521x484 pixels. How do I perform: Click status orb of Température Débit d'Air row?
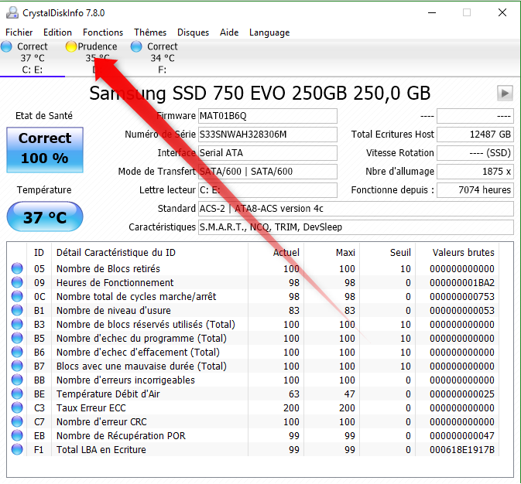pyautogui.click(x=17, y=394)
